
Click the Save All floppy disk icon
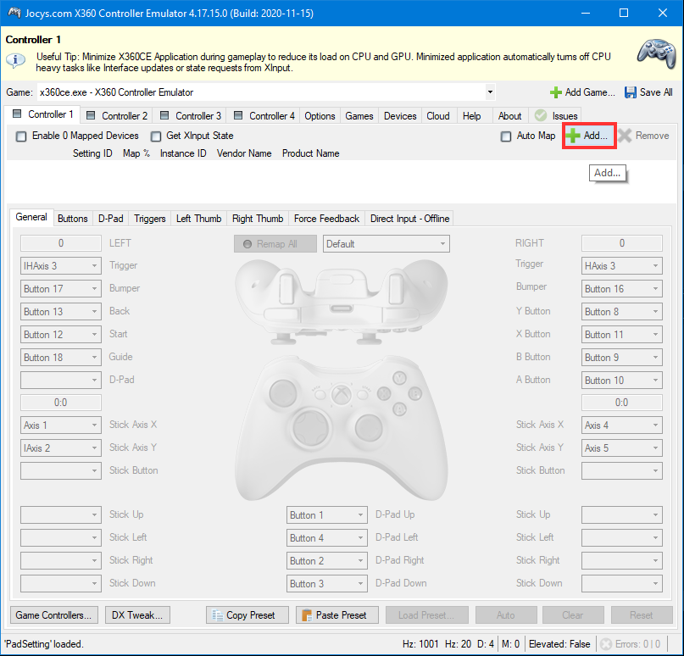pos(630,92)
